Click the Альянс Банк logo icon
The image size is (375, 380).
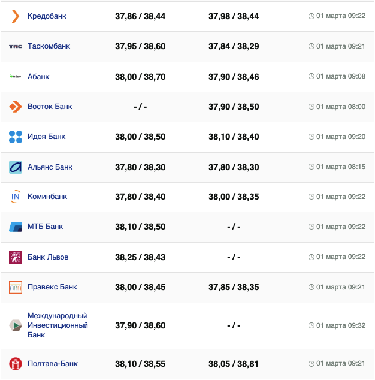point(16,167)
